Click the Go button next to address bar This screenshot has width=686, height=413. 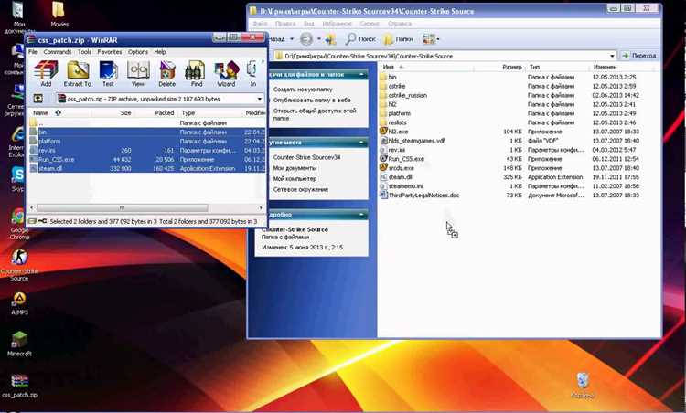pyautogui.click(x=638, y=56)
